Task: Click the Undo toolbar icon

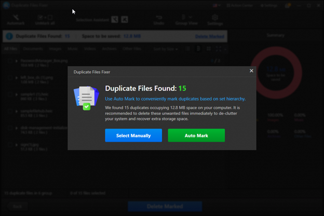Action: 159,20
